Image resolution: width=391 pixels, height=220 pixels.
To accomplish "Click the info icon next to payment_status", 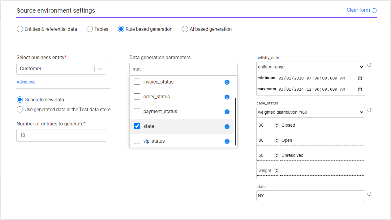I will click(x=227, y=112).
